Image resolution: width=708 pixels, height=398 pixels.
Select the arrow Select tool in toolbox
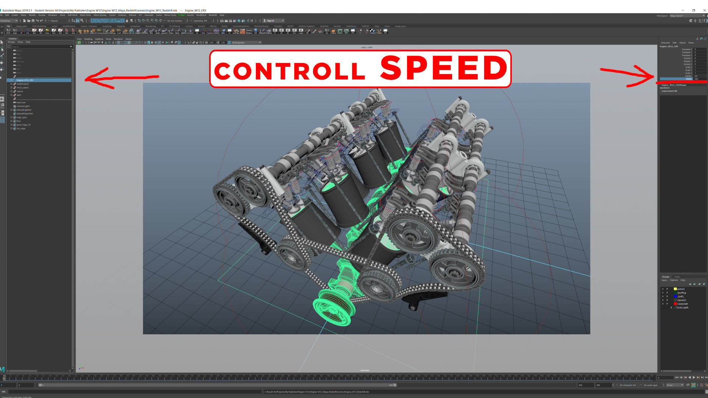click(x=2, y=42)
